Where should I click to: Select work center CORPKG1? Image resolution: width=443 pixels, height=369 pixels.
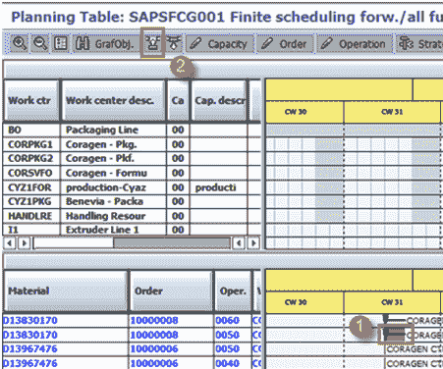[x=30, y=144]
